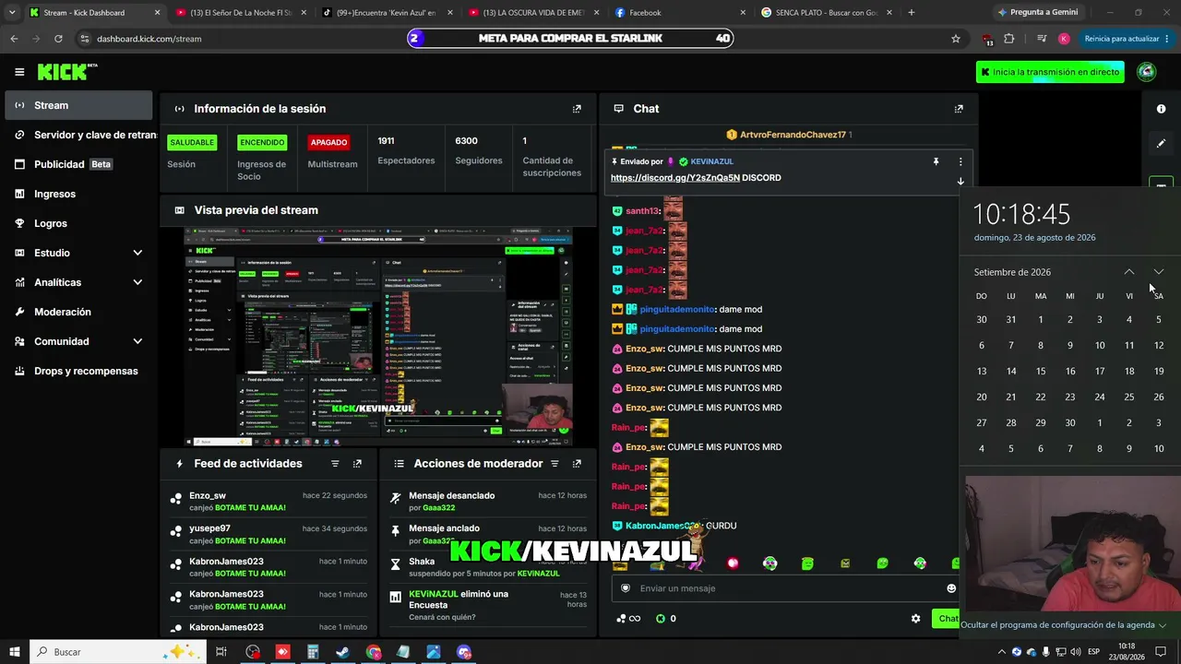Reload the page
The width and height of the screenshot is (1181, 664).
(x=58, y=39)
